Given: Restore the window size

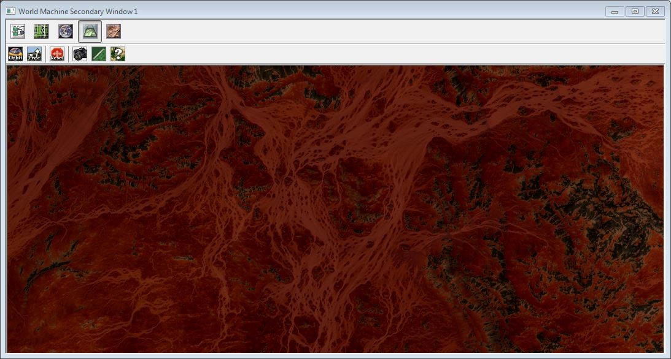Looking at the screenshot, I should coord(635,10).
